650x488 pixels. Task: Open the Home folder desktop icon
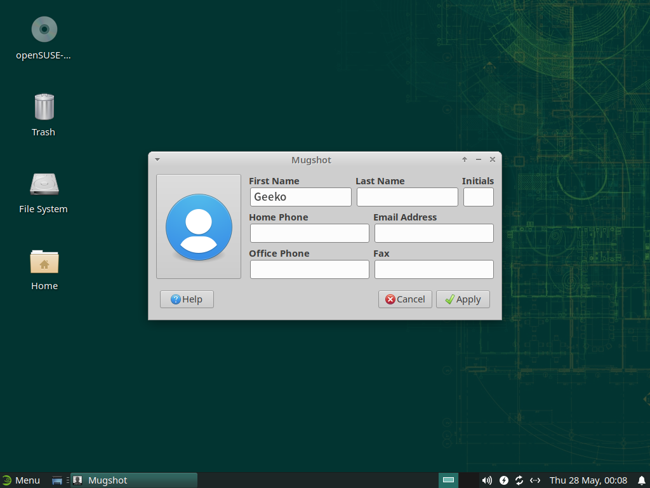coord(44,261)
